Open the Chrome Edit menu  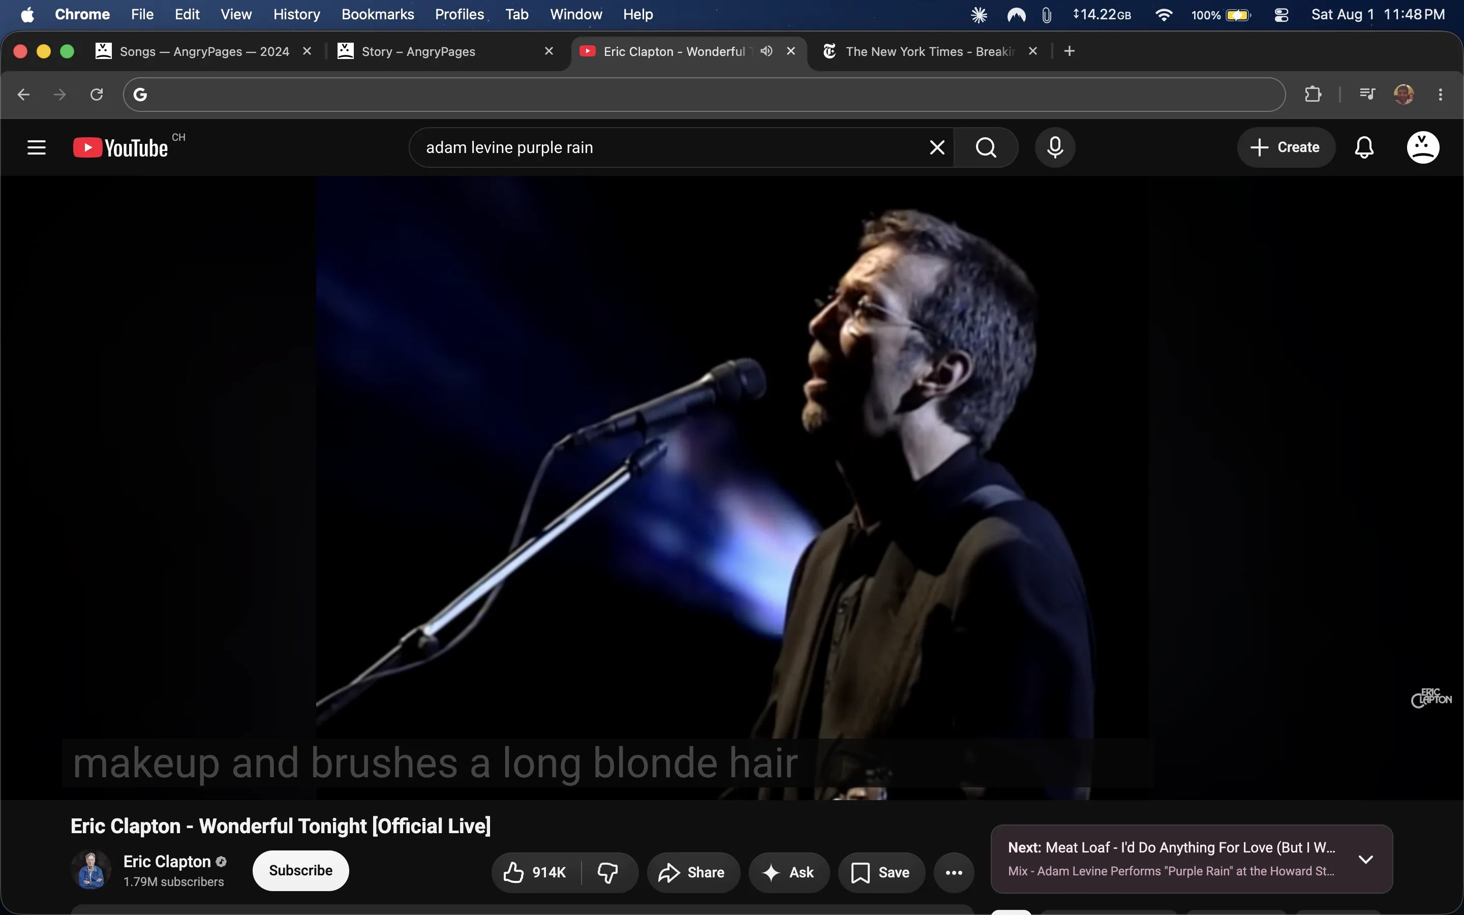[187, 15]
